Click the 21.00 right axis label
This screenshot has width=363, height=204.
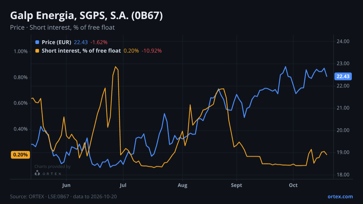click(x=343, y=108)
